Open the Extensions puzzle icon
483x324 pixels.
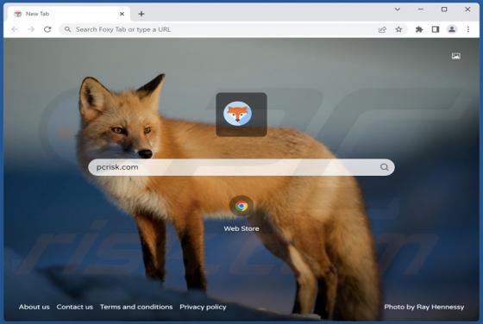click(419, 29)
